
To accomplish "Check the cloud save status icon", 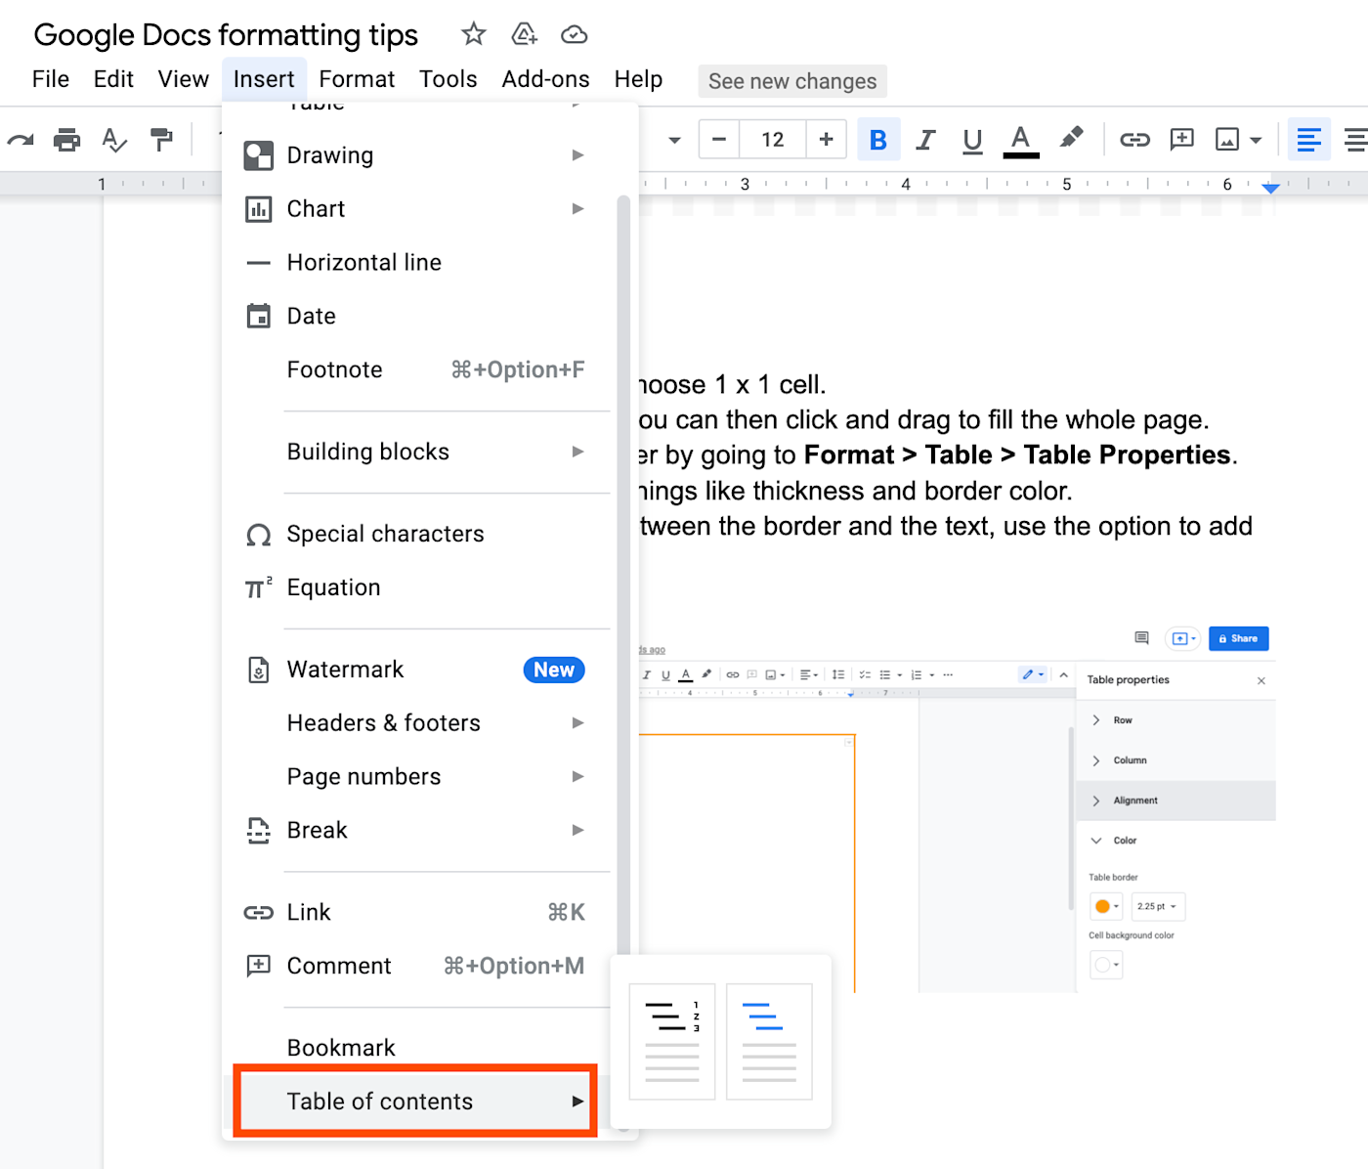I will tap(575, 35).
